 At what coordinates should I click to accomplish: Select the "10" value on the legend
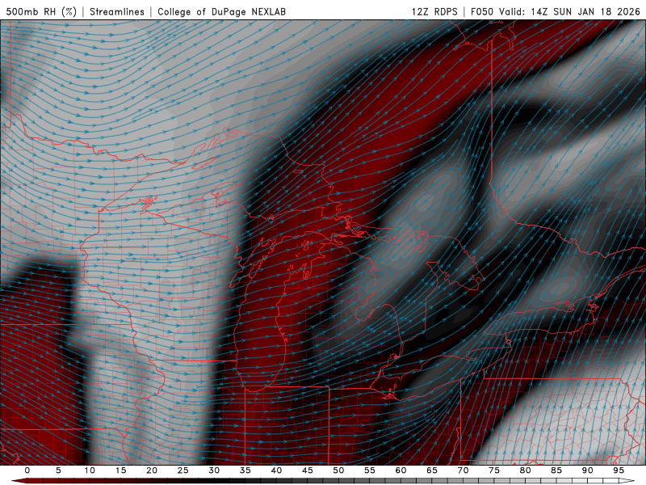(90, 470)
